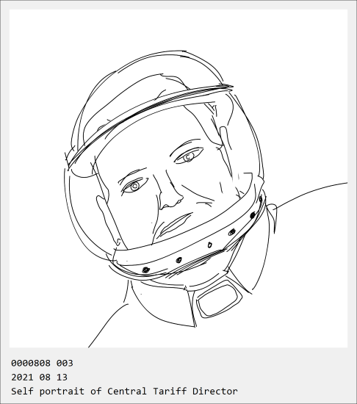Click the date text '2021 08 13'
This screenshot has width=357, height=404.
pos(39,378)
